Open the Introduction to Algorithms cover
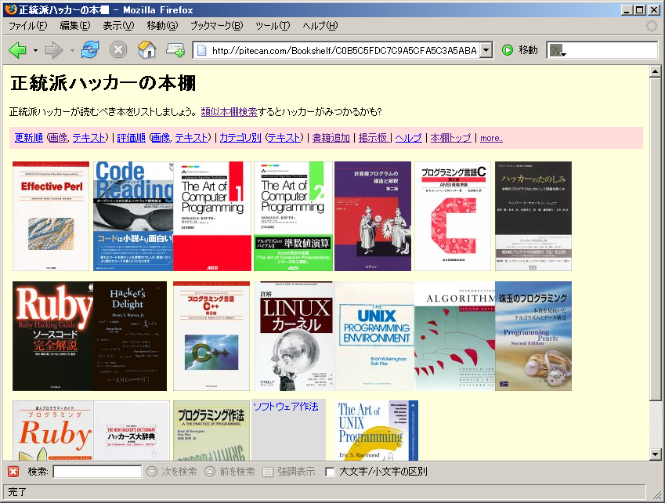 pos(454,336)
